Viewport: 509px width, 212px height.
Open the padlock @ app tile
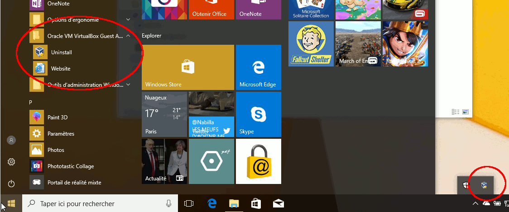[259, 161]
